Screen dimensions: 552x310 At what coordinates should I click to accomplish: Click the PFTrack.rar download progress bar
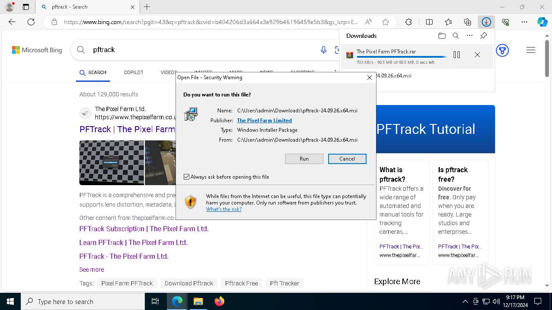pos(401,57)
